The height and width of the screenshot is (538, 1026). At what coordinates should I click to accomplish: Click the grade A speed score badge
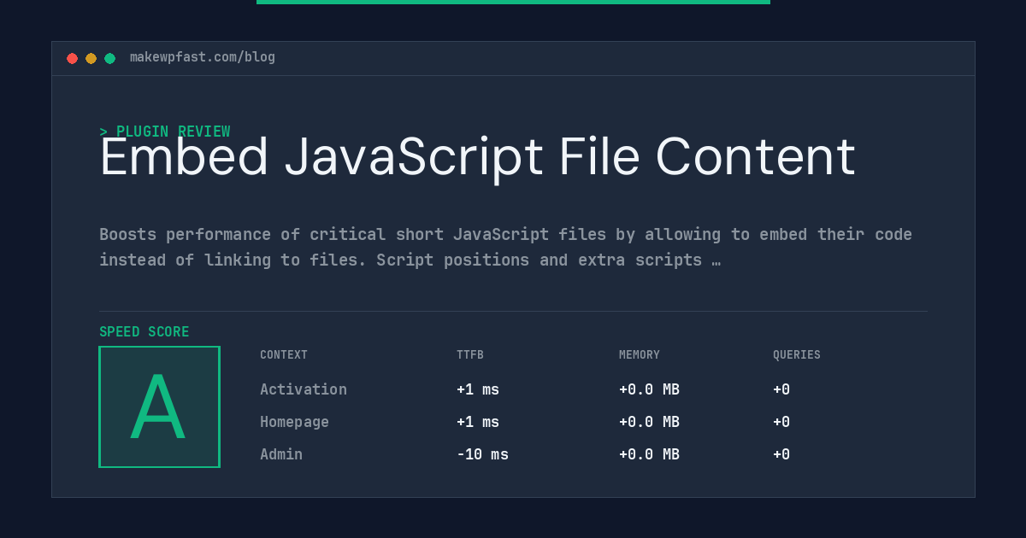tap(159, 406)
